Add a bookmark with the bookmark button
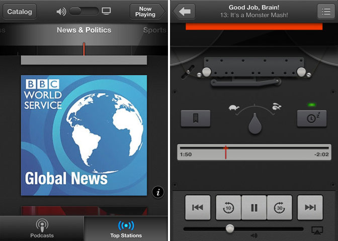338x241 pixels. pyautogui.click(x=196, y=118)
